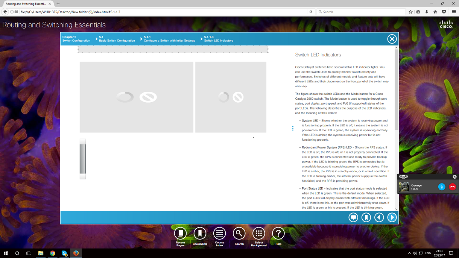The image size is (459, 258).
Task: Click the Switch LED Indicators heading
Action: (318, 55)
